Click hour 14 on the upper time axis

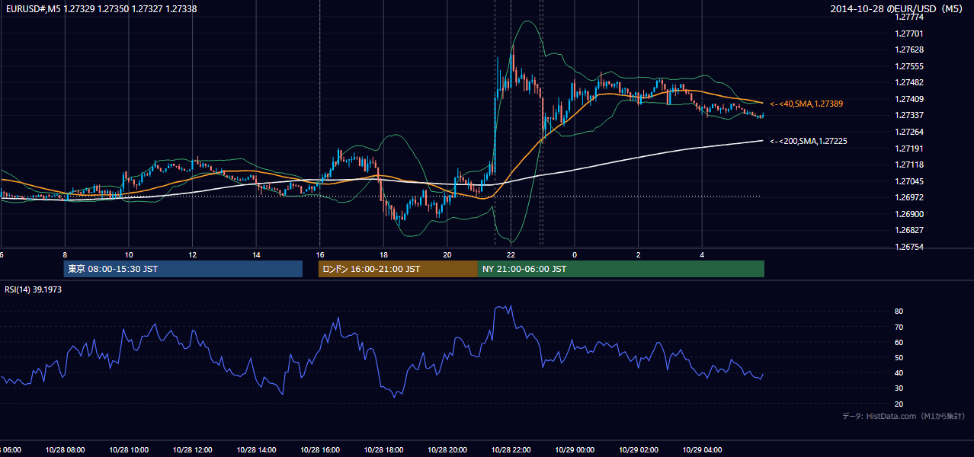coord(256,254)
